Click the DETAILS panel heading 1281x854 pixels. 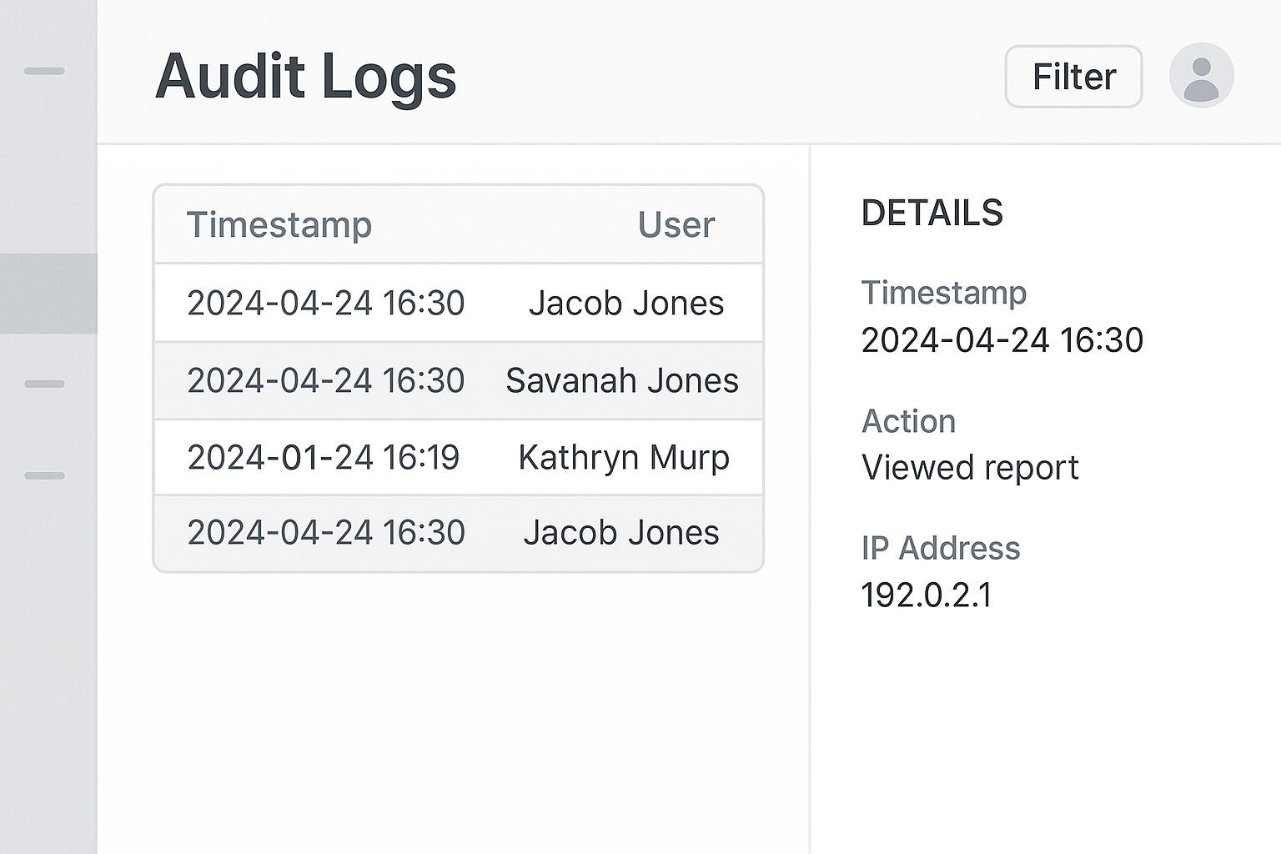[x=932, y=213]
